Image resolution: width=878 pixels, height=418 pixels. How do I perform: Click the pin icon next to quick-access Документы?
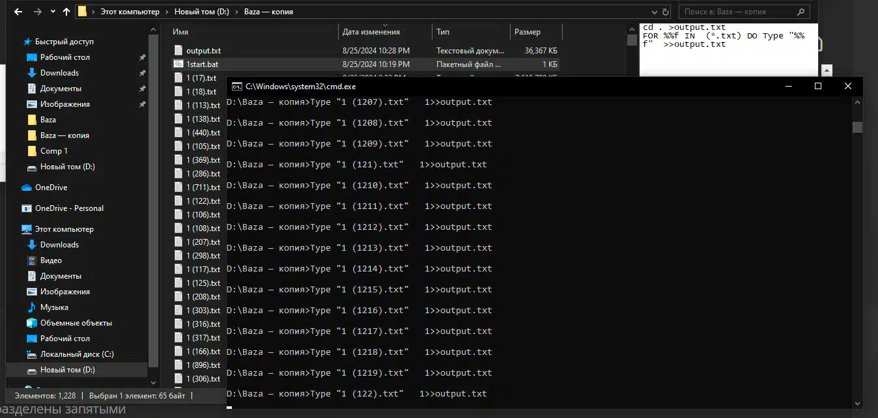tap(142, 89)
